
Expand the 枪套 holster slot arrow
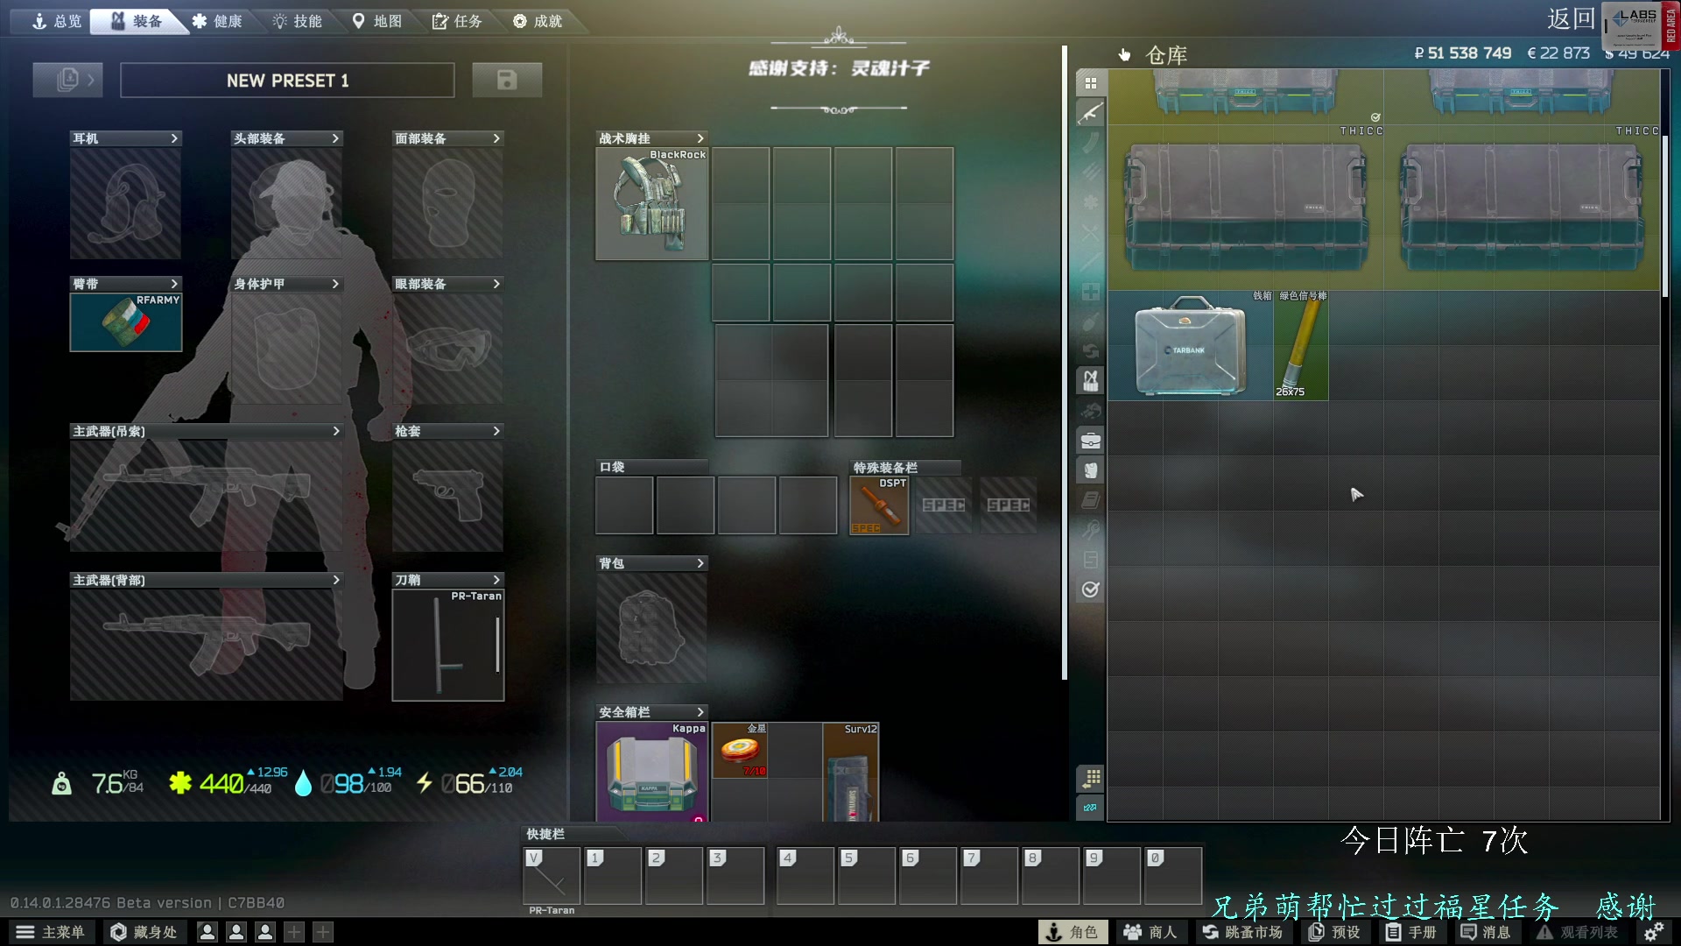(x=496, y=431)
